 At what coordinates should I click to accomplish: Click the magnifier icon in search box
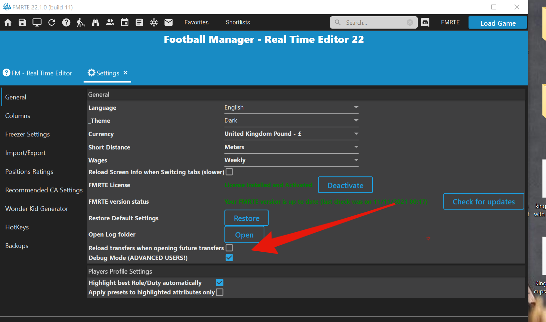(x=338, y=22)
